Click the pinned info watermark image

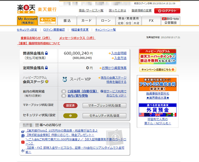coord(115,137)
